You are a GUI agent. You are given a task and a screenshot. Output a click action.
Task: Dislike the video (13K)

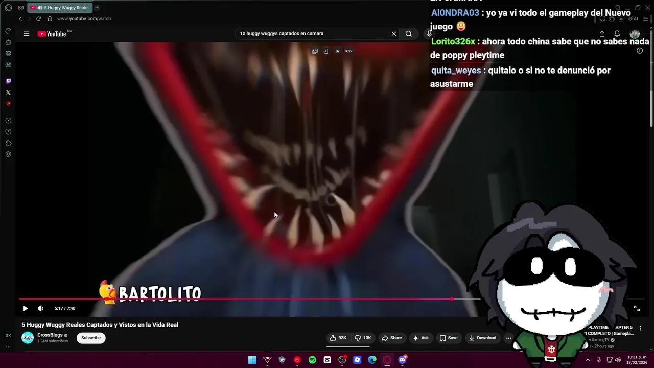pos(363,338)
